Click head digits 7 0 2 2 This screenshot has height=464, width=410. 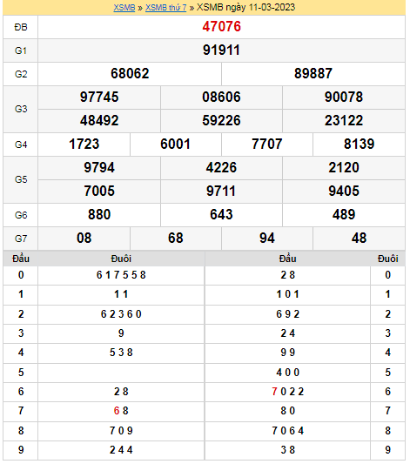tap(287, 392)
